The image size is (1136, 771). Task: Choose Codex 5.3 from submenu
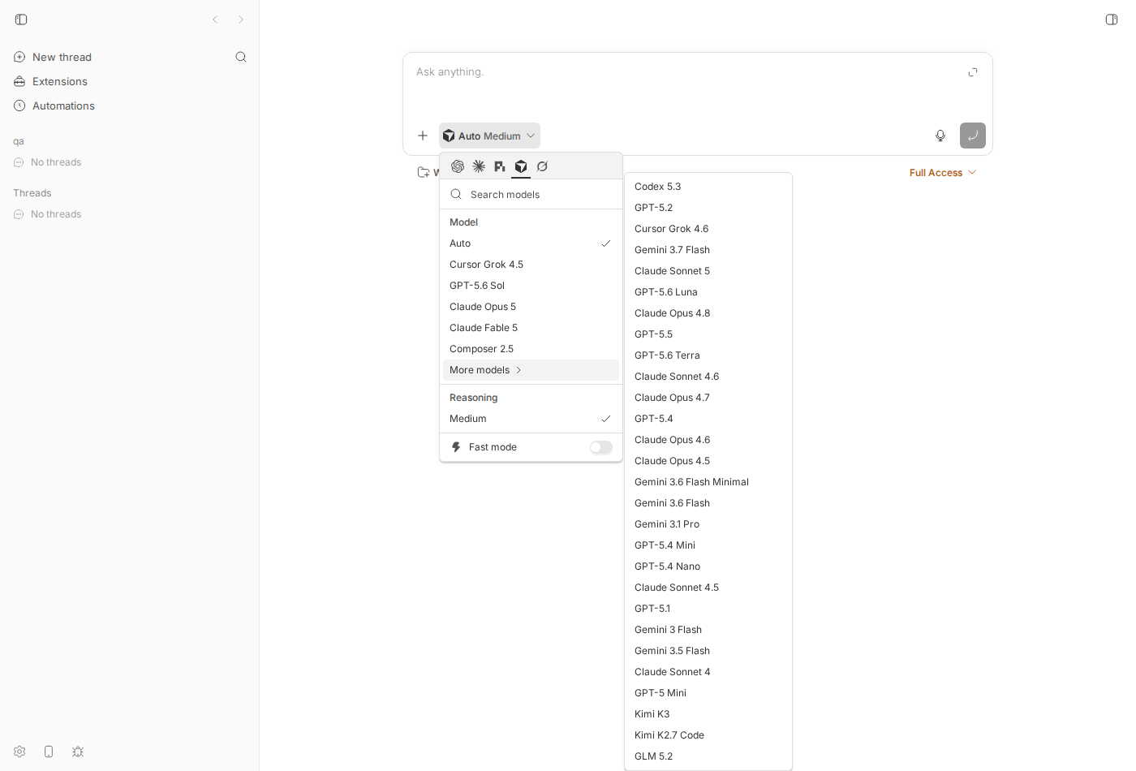click(708, 187)
